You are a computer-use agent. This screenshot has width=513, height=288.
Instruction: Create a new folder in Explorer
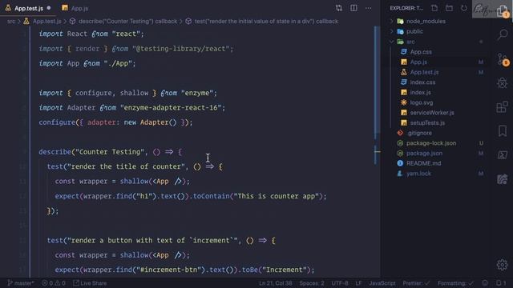click(x=449, y=8)
